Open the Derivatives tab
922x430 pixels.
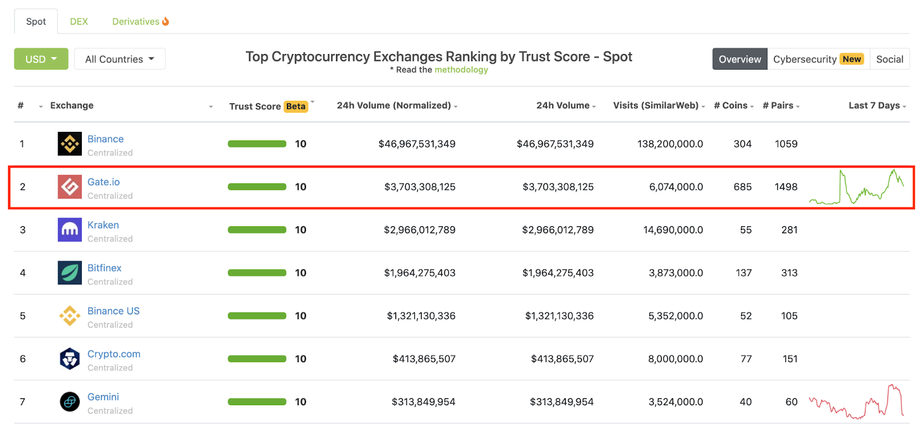pyautogui.click(x=135, y=21)
